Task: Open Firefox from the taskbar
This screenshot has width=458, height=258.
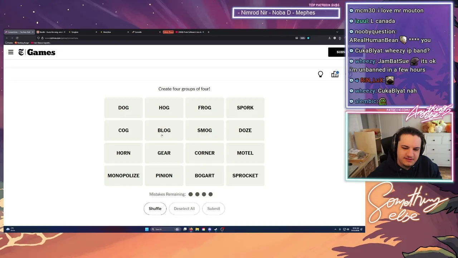Action: pyautogui.click(x=191, y=229)
